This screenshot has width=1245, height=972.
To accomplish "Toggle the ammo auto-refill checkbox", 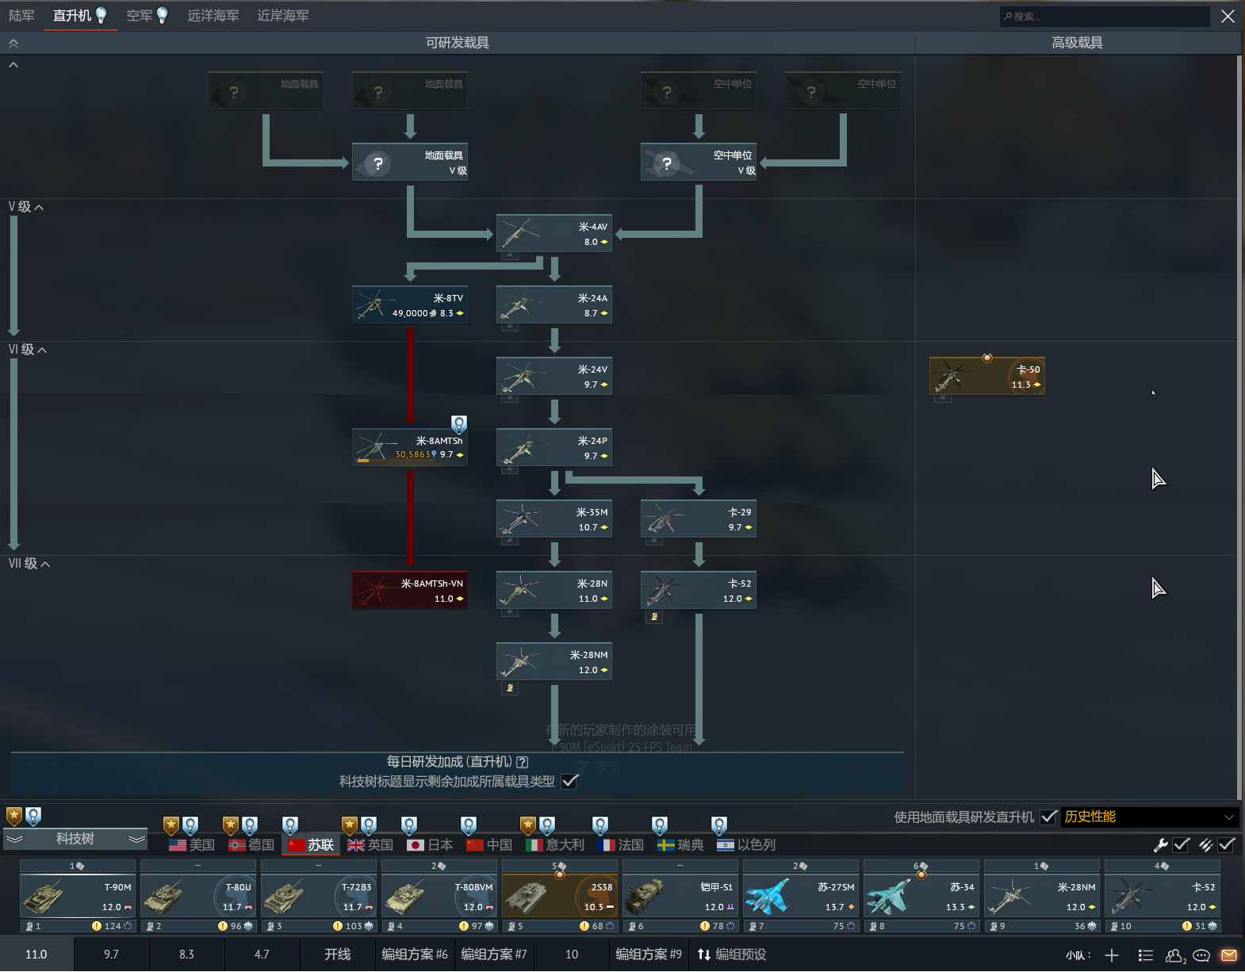I will tap(1227, 845).
